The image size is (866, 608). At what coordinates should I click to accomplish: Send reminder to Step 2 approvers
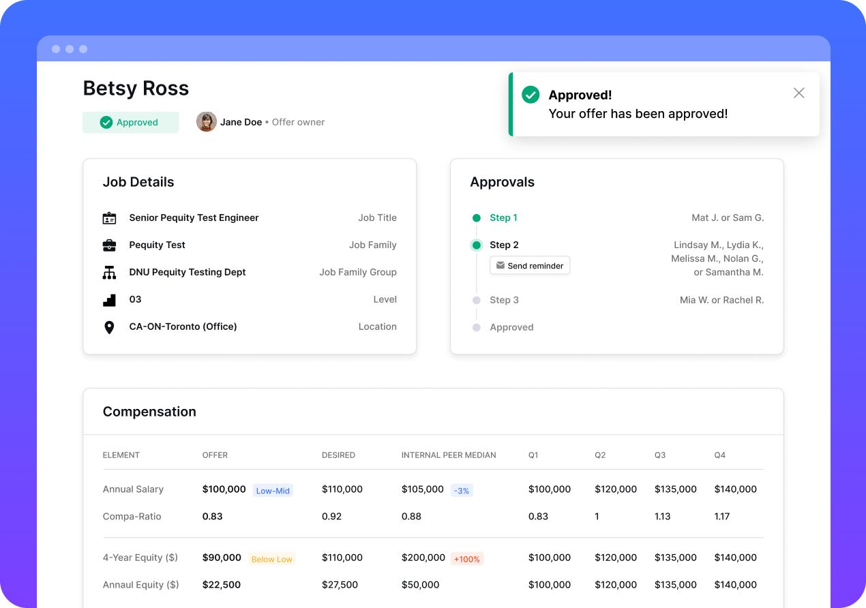point(530,266)
